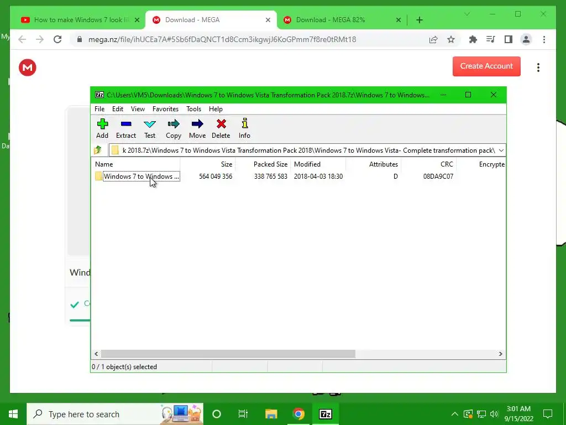Open Chrome side panel icon
The width and height of the screenshot is (566, 425).
tap(509, 39)
